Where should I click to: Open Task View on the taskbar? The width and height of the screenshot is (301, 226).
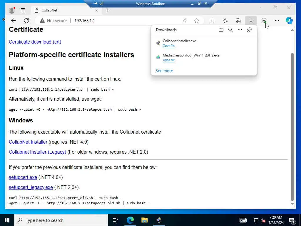point(115,220)
